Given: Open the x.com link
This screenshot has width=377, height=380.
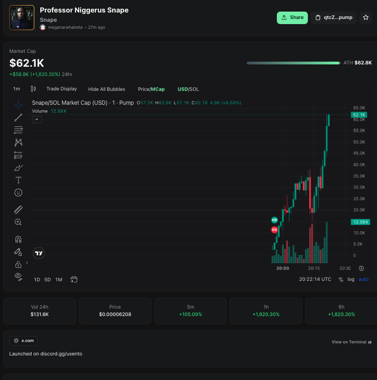Looking at the screenshot, I should [x=23, y=341].
